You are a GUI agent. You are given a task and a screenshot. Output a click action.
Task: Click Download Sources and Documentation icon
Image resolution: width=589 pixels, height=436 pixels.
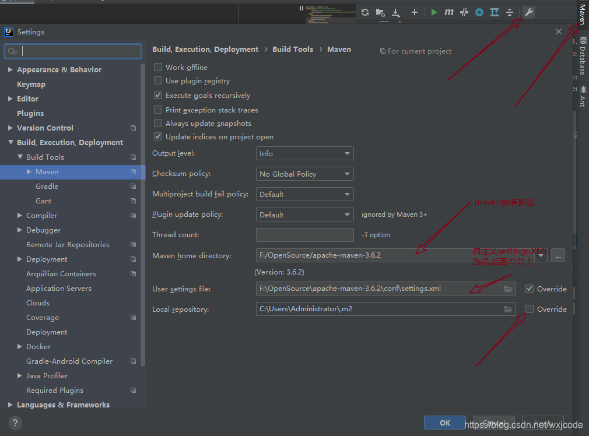point(396,12)
